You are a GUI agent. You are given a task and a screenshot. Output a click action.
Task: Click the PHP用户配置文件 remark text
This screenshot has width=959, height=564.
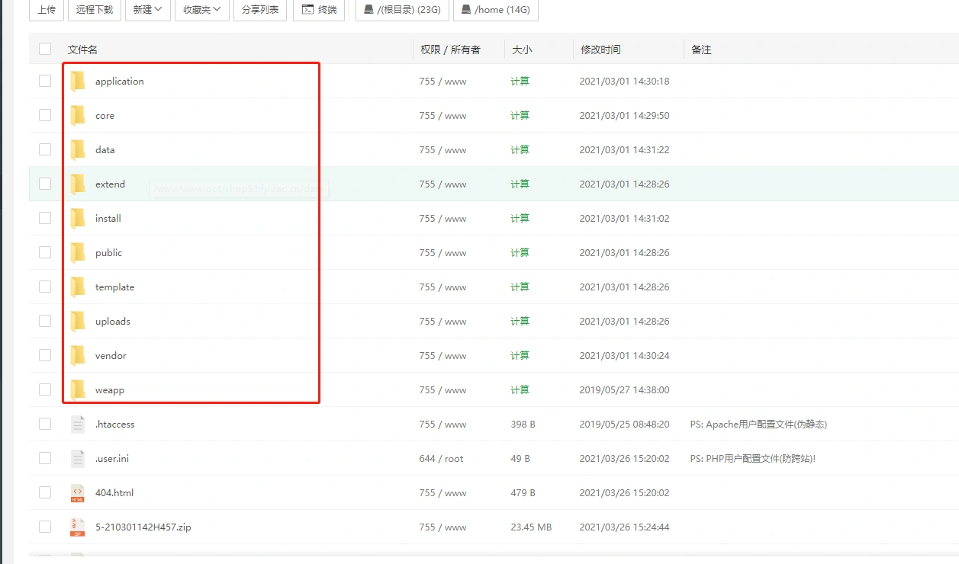click(753, 458)
